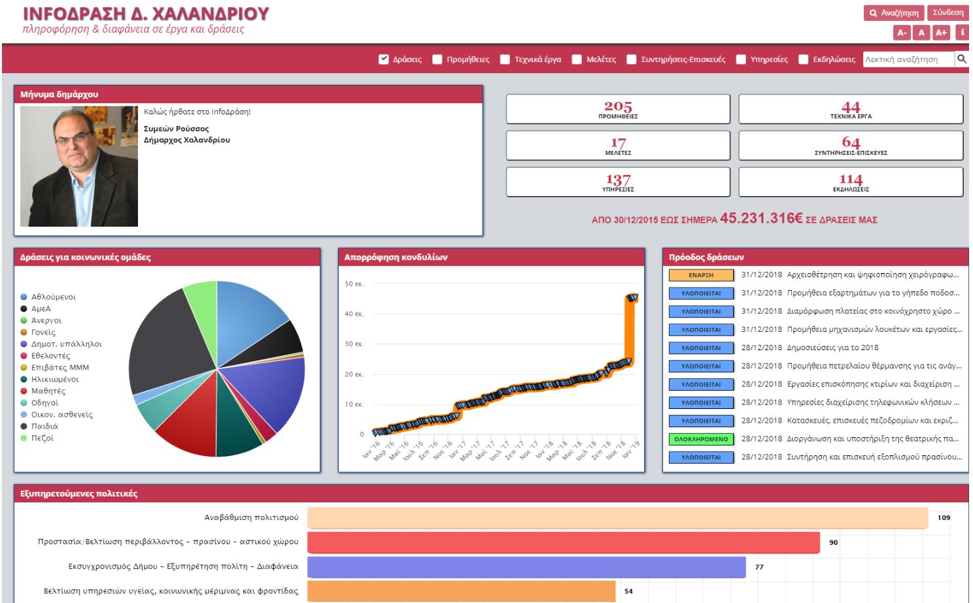Click the info icon button

pyautogui.click(x=962, y=32)
